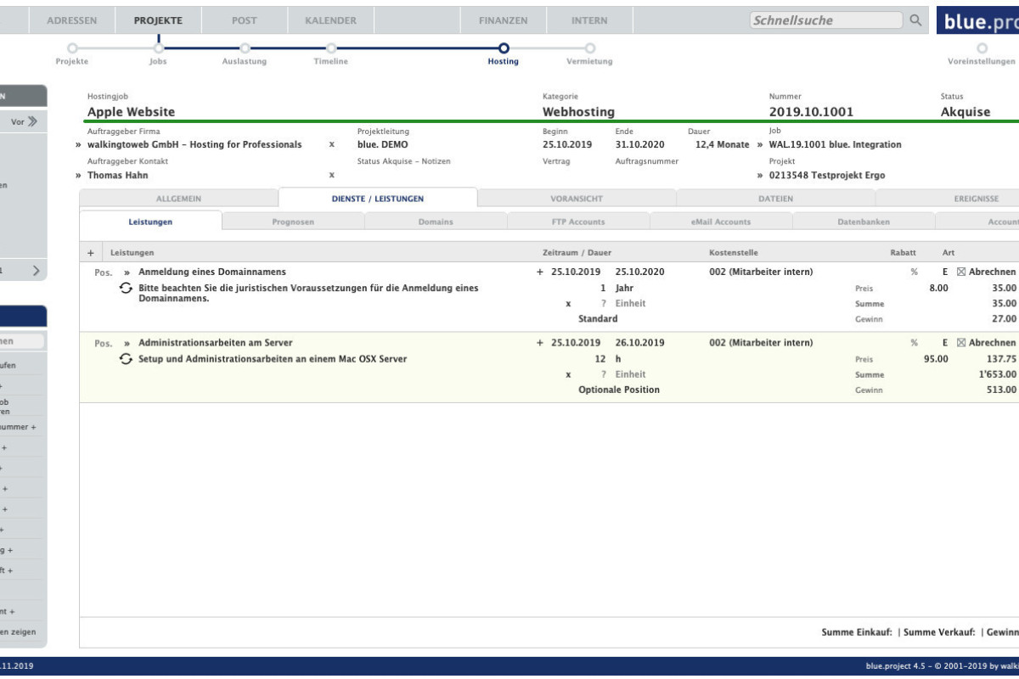Open the Prognosen sub-tab
Screen dimensions: 1019x679
(293, 222)
